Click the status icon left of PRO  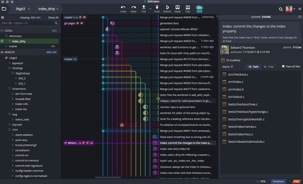(289, 181)
